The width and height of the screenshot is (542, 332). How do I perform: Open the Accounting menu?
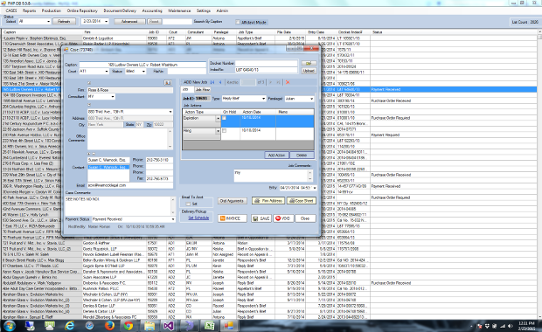click(152, 10)
